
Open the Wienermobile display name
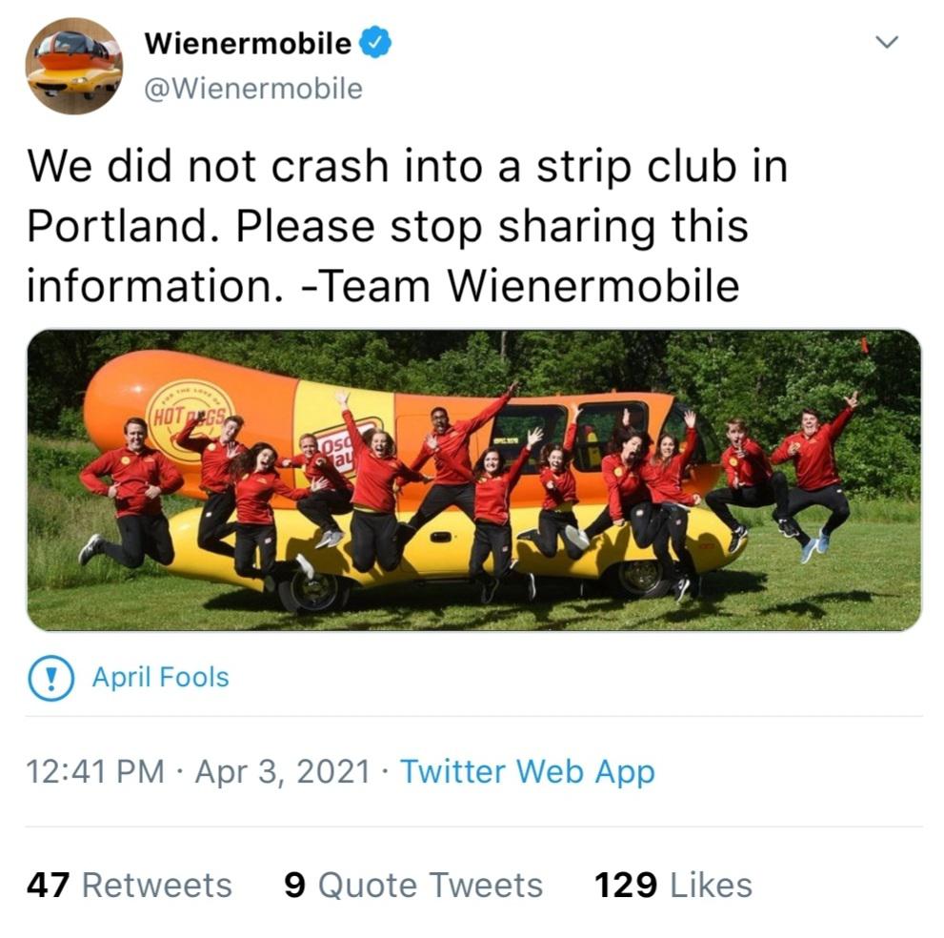coord(248,44)
